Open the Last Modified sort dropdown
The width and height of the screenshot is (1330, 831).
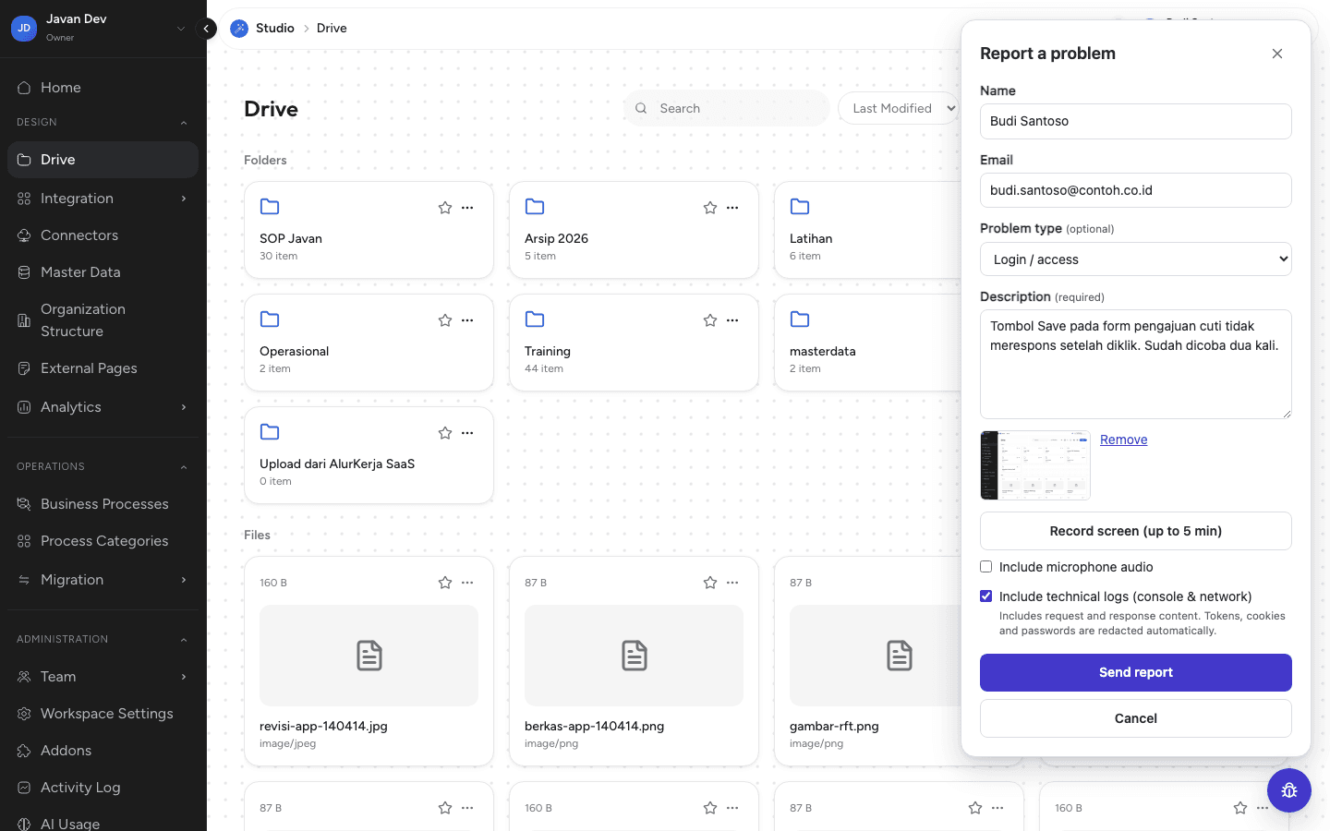point(899,108)
